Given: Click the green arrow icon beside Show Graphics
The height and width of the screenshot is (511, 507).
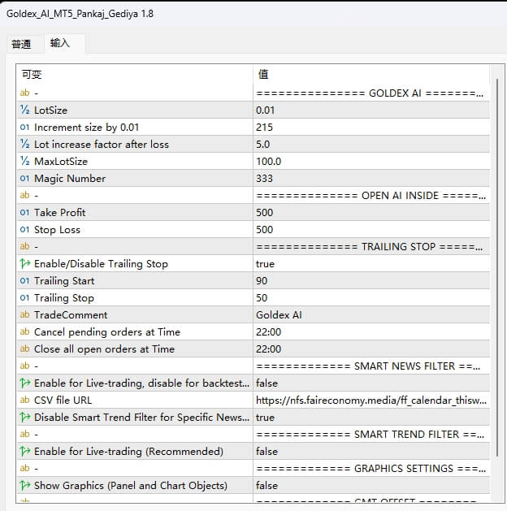Looking at the screenshot, I should click(24, 486).
